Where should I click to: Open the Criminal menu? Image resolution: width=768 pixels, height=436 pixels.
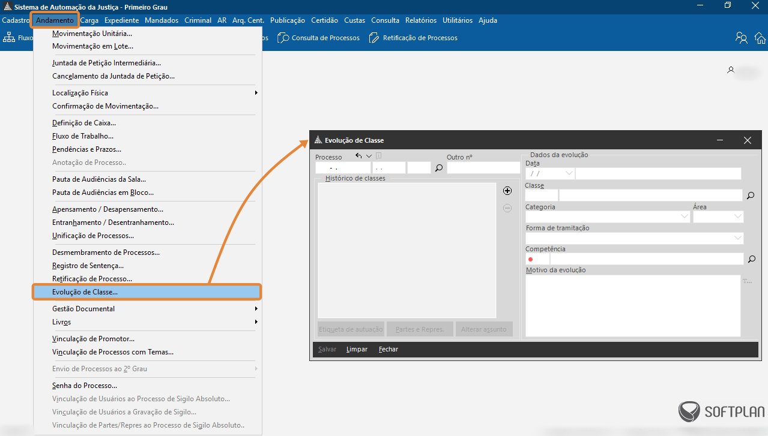click(198, 20)
